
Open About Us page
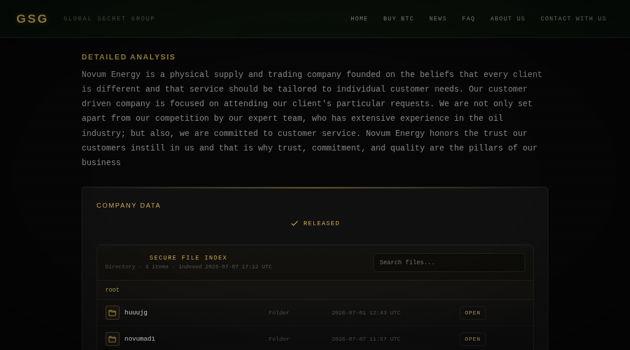pyautogui.click(x=508, y=19)
